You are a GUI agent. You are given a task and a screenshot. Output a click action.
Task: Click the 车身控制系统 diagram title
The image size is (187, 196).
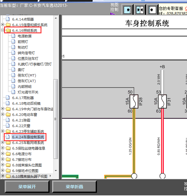click(x=147, y=23)
